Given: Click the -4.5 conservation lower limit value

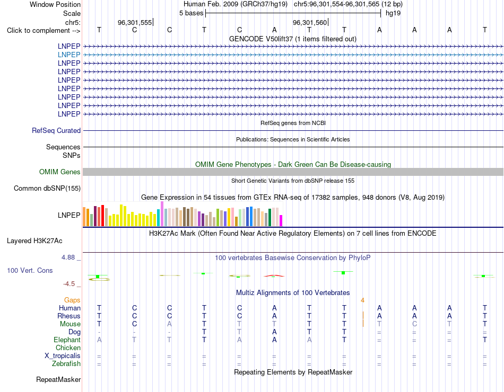Looking at the screenshot, I should 69,284.
